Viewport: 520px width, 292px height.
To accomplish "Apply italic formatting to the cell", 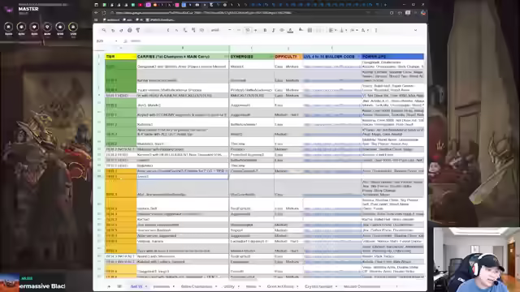I will click(273, 30).
